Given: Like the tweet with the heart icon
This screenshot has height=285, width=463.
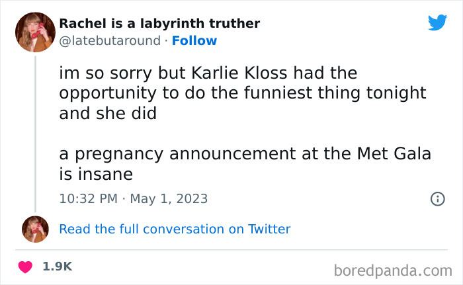Looking at the screenshot, I should pos(25,267).
